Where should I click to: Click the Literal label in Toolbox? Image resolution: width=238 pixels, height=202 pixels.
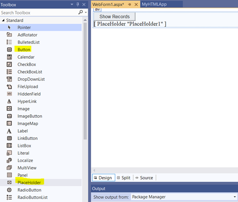[23, 153]
